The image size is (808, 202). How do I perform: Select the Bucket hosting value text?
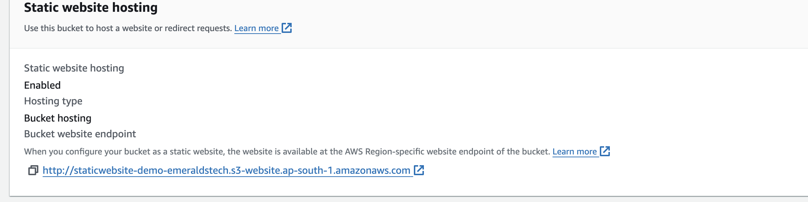coord(58,118)
